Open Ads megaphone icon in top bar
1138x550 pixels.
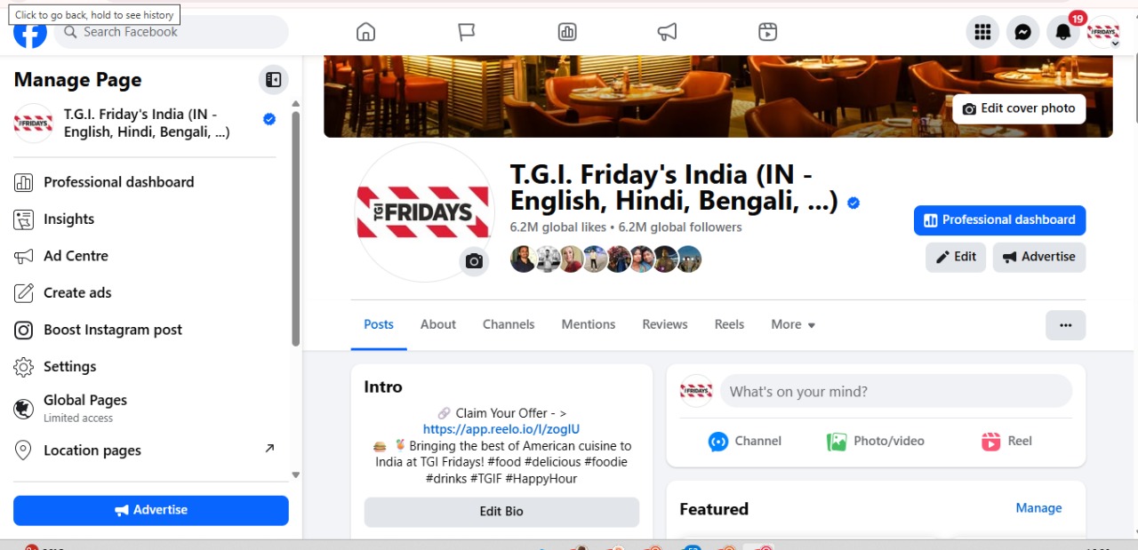click(x=667, y=32)
